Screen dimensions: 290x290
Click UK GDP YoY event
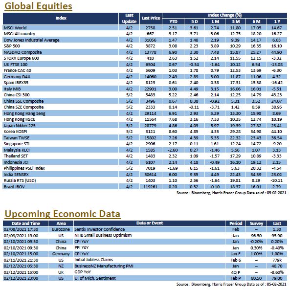83,272
